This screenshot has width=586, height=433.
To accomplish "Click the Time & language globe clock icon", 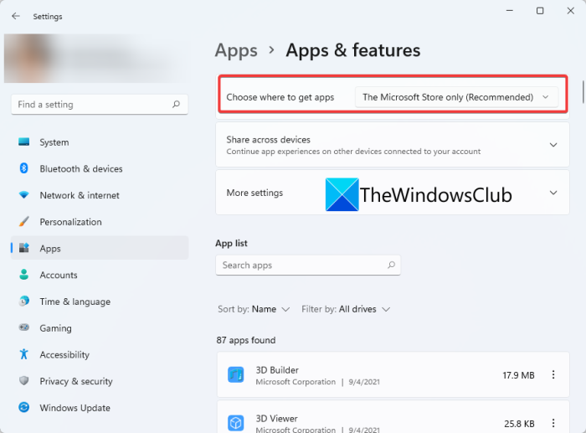I will point(24,301).
